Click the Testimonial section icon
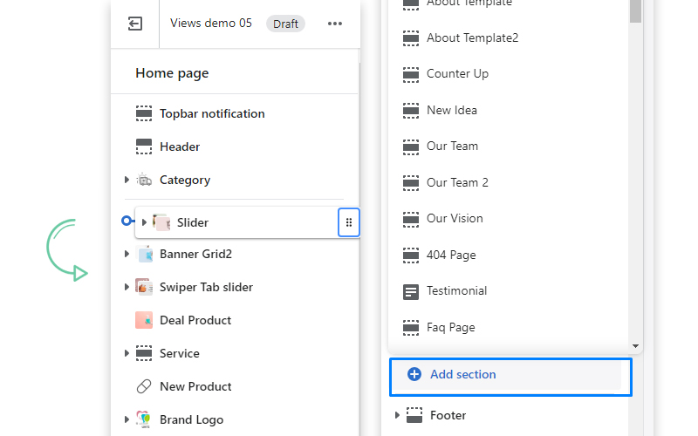This screenshot has height=436, width=698. (411, 291)
